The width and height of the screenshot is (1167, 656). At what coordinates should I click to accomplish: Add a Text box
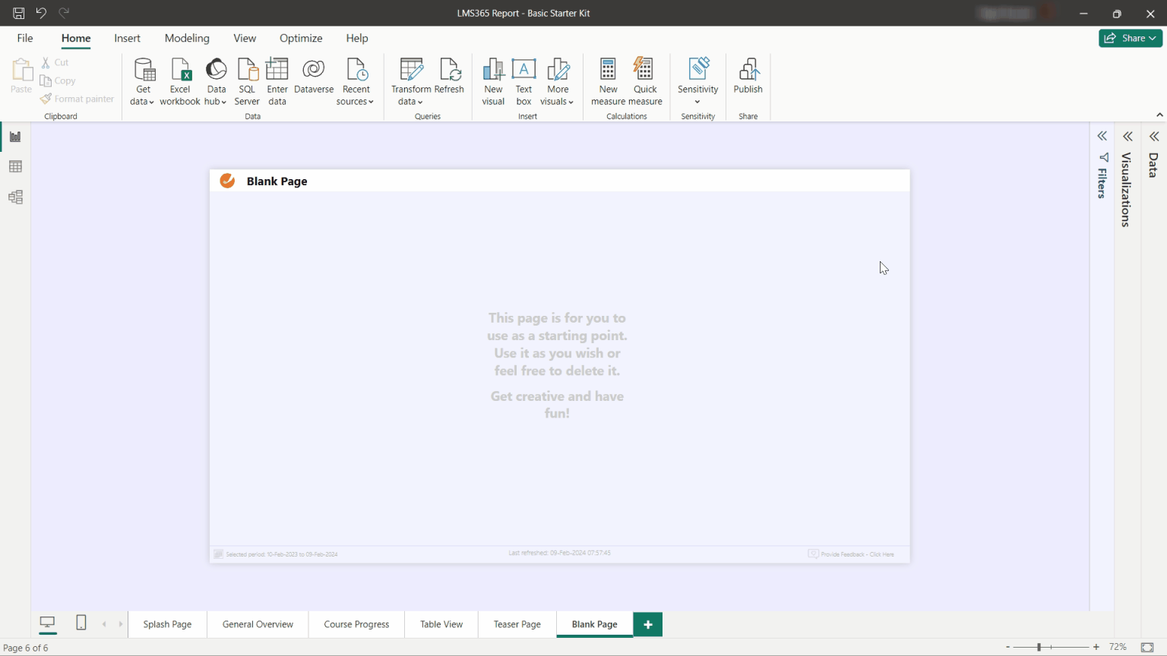point(523,81)
